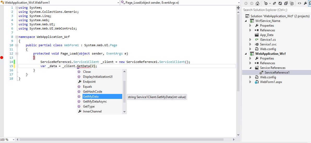Select References under WebApplication_Wcf

pyautogui.click(x=267, y=63)
